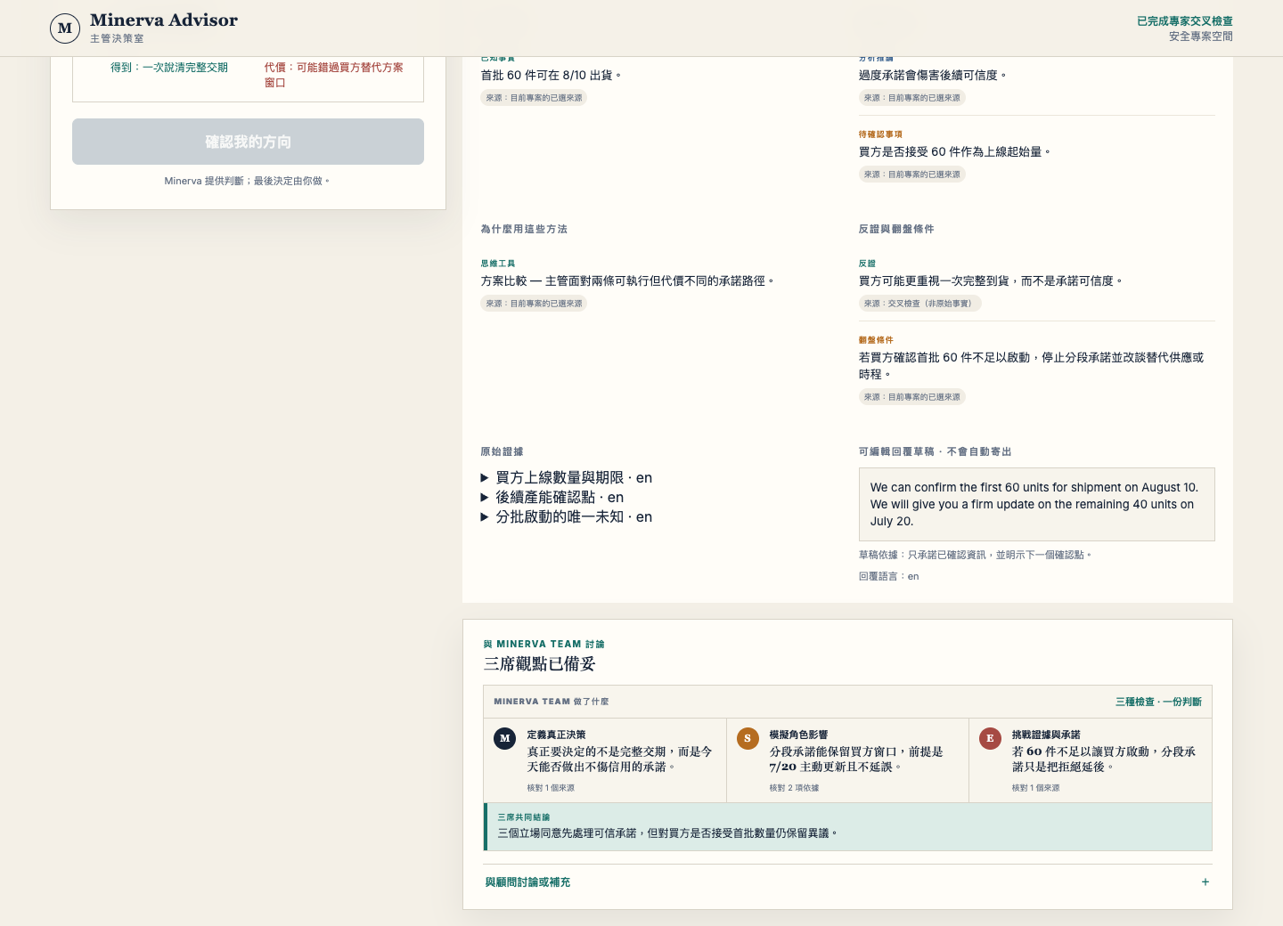Click the 為什麼用這些方法 section heading
This screenshot has height=926, width=1283.
click(524, 230)
